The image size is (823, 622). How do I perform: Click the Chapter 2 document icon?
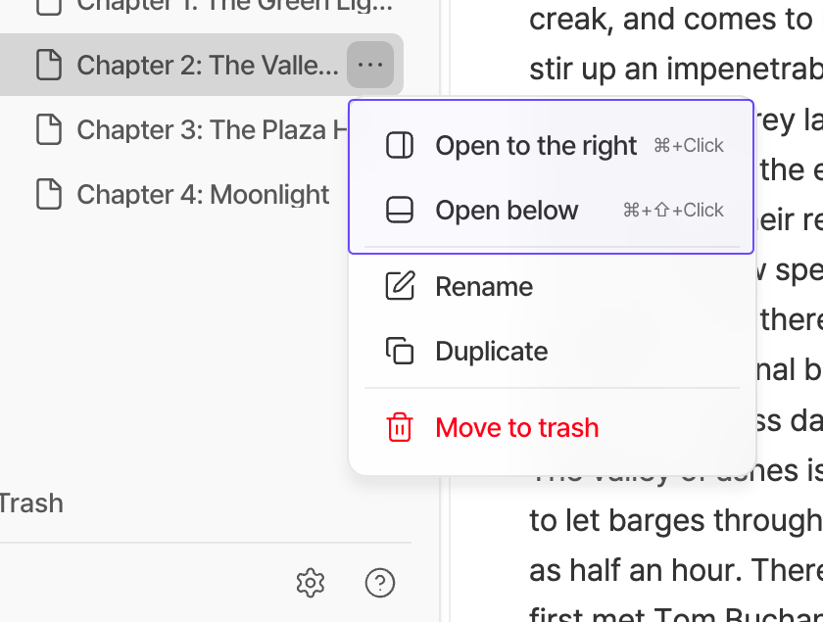tap(49, 65)
